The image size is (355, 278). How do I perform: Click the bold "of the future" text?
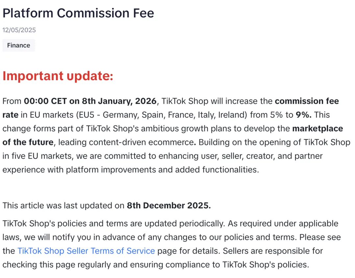28,142
